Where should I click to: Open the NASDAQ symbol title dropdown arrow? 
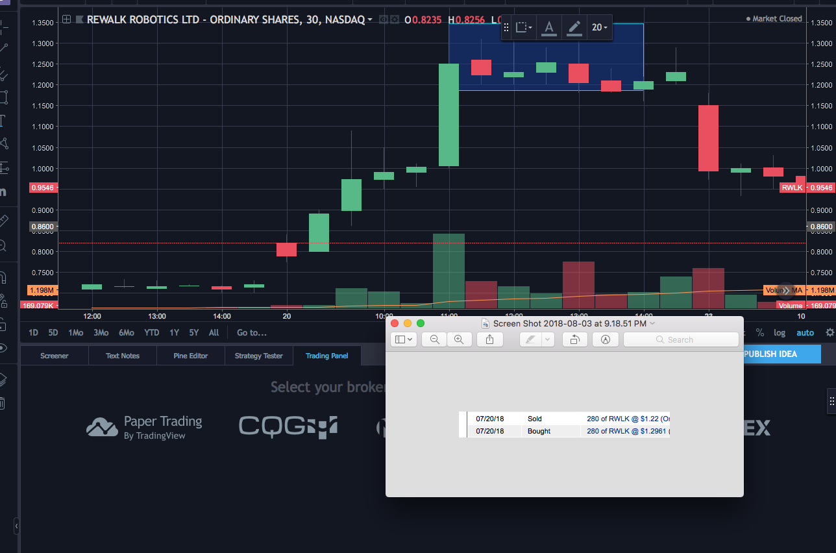370,20
